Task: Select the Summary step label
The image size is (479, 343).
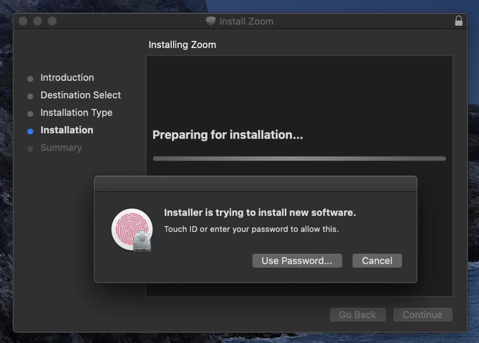Action: pyautogui.click(x=61, y=148)
